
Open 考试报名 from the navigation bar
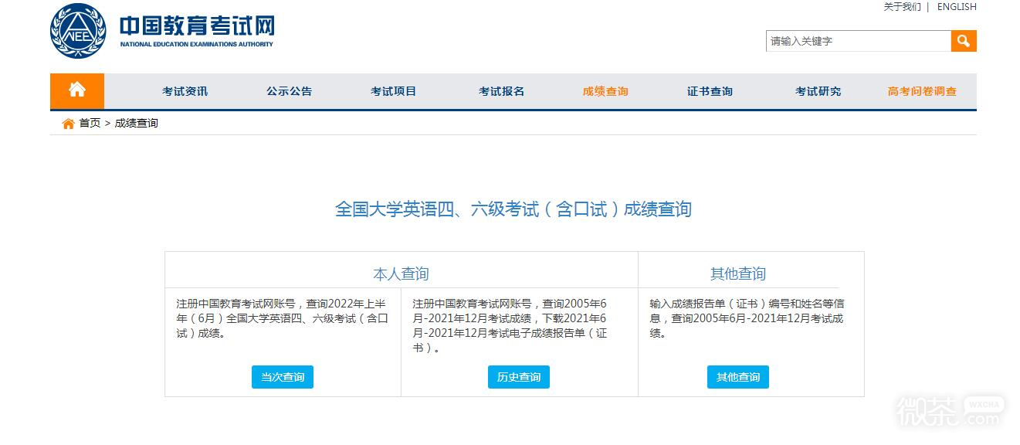tap(500, 90)
